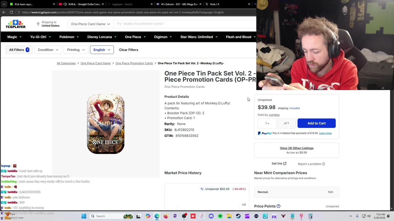394x221 pixels.
Task: Click the TCGplayer logo
Action: coord(15,24)
